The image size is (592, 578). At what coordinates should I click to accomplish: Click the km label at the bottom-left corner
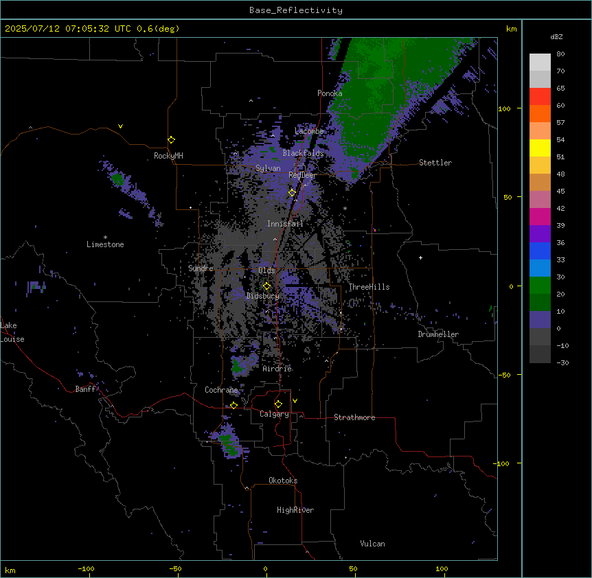click(10, 570)
